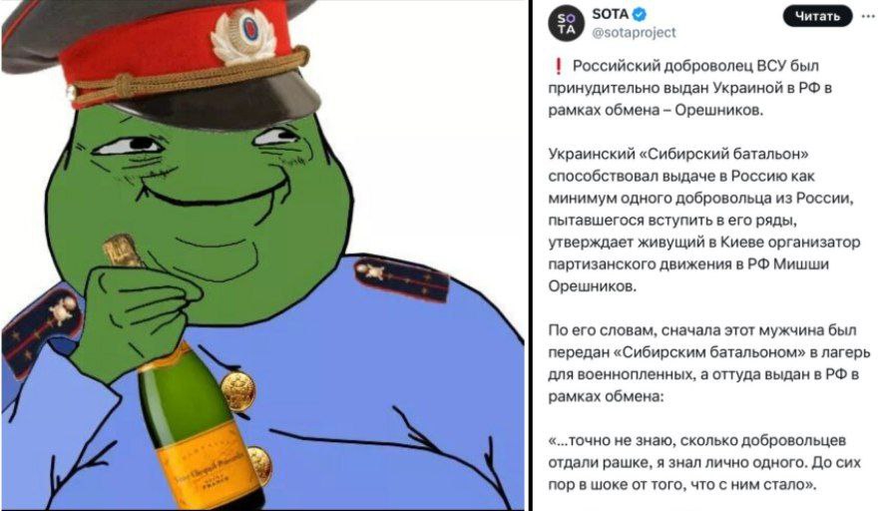Open the @sotaproject handle link
The image size is (886, 511).
point(634,33)
